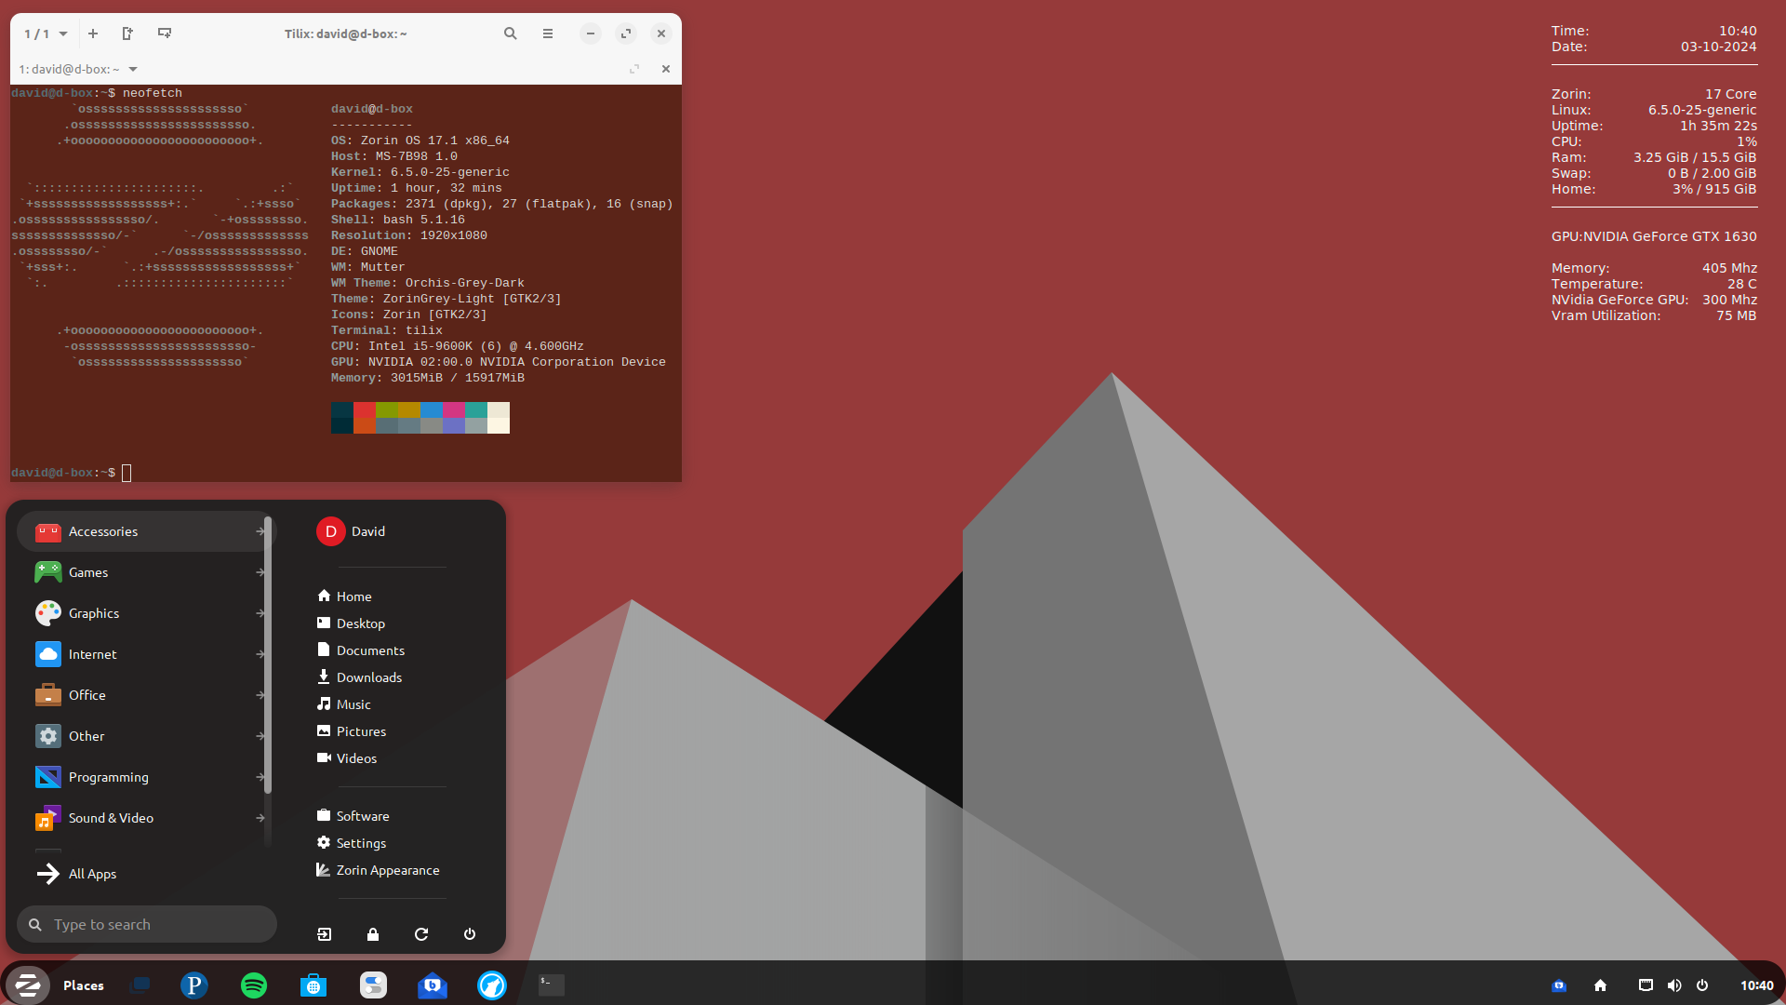Image resolution: width=1786 pixels, height=1005 pixels.
Task: Click the menu categories scrollbar
Action: pos(268,654)
